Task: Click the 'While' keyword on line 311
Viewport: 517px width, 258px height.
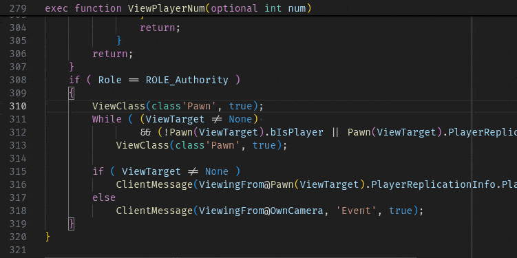Action: pos(107,119)
